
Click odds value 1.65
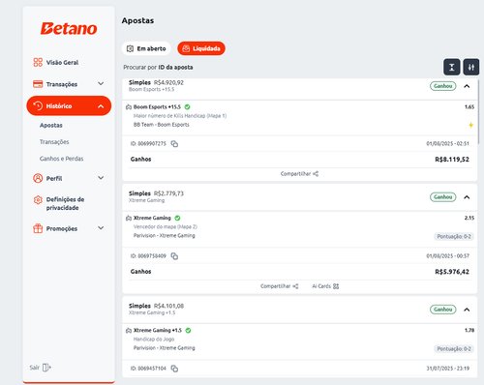coord(469,106)
